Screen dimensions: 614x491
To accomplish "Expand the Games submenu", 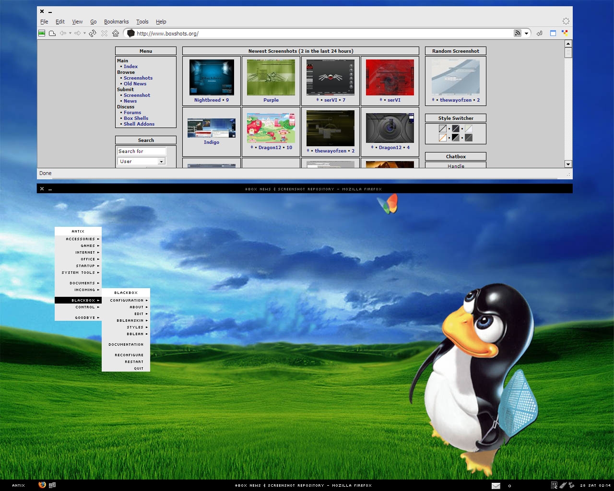I will 78,245.
